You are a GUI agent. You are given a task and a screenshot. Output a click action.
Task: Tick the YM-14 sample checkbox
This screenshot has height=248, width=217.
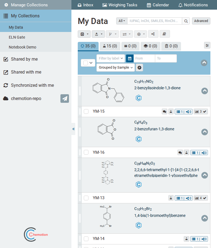coord(86,239)
